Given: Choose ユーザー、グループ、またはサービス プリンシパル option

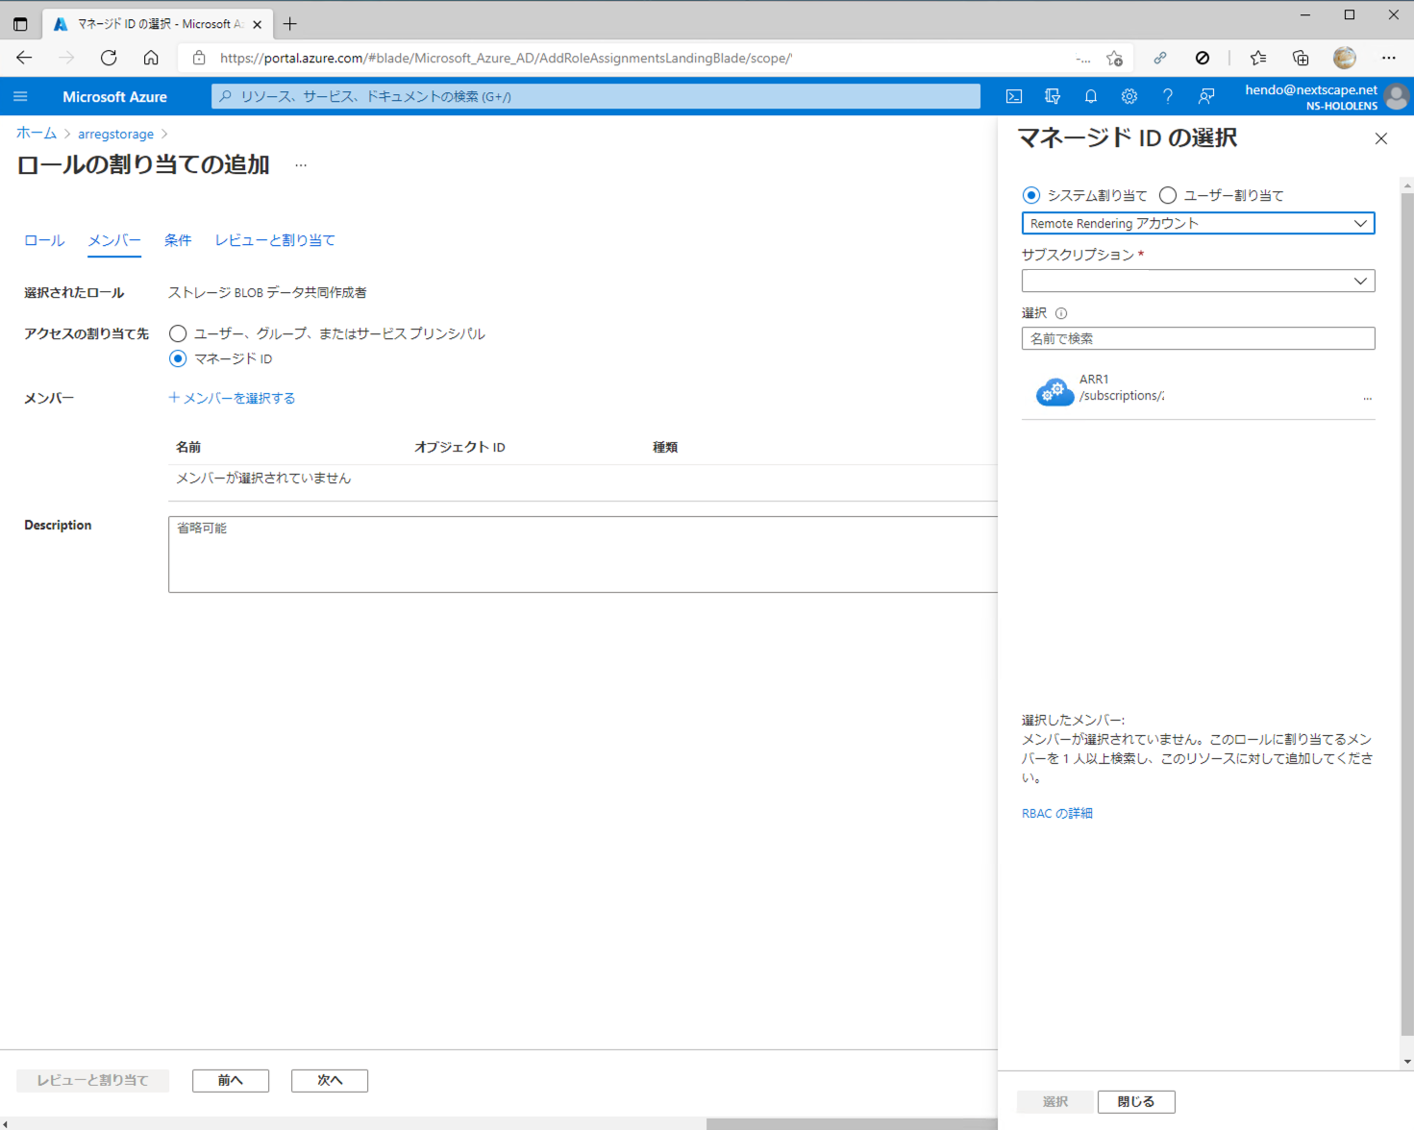Looking at the screenshot, I should [x=178, y=333].
